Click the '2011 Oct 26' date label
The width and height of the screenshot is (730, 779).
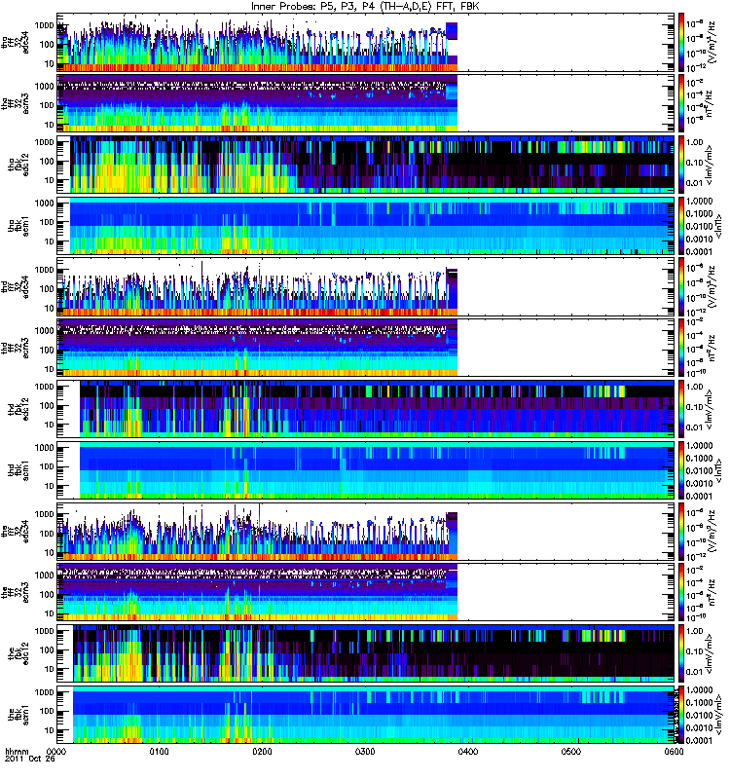tap(30, 760)
